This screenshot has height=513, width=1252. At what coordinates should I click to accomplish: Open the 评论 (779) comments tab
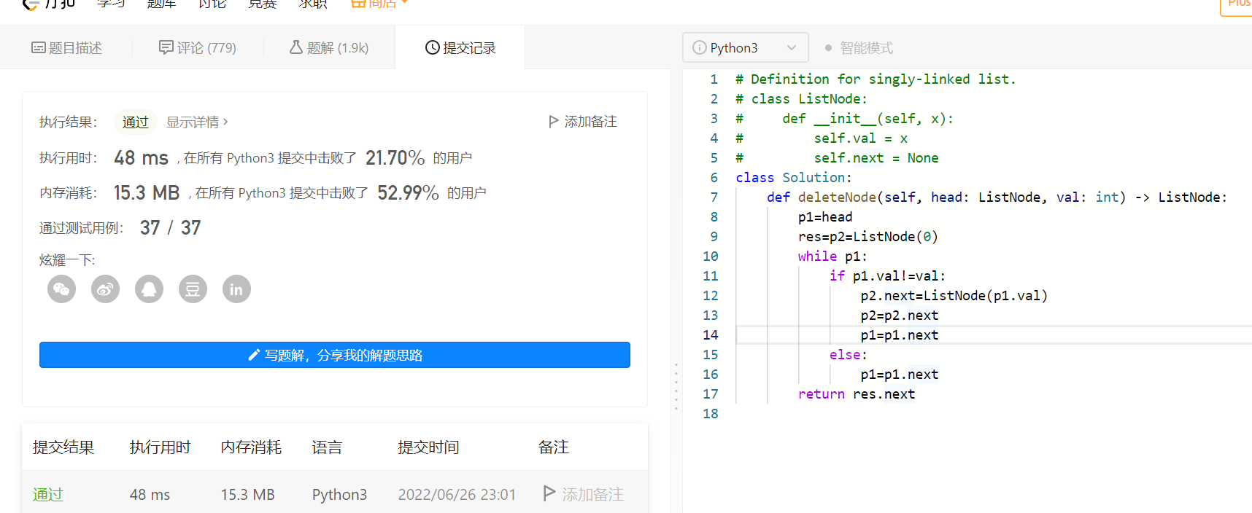[198, 48]
